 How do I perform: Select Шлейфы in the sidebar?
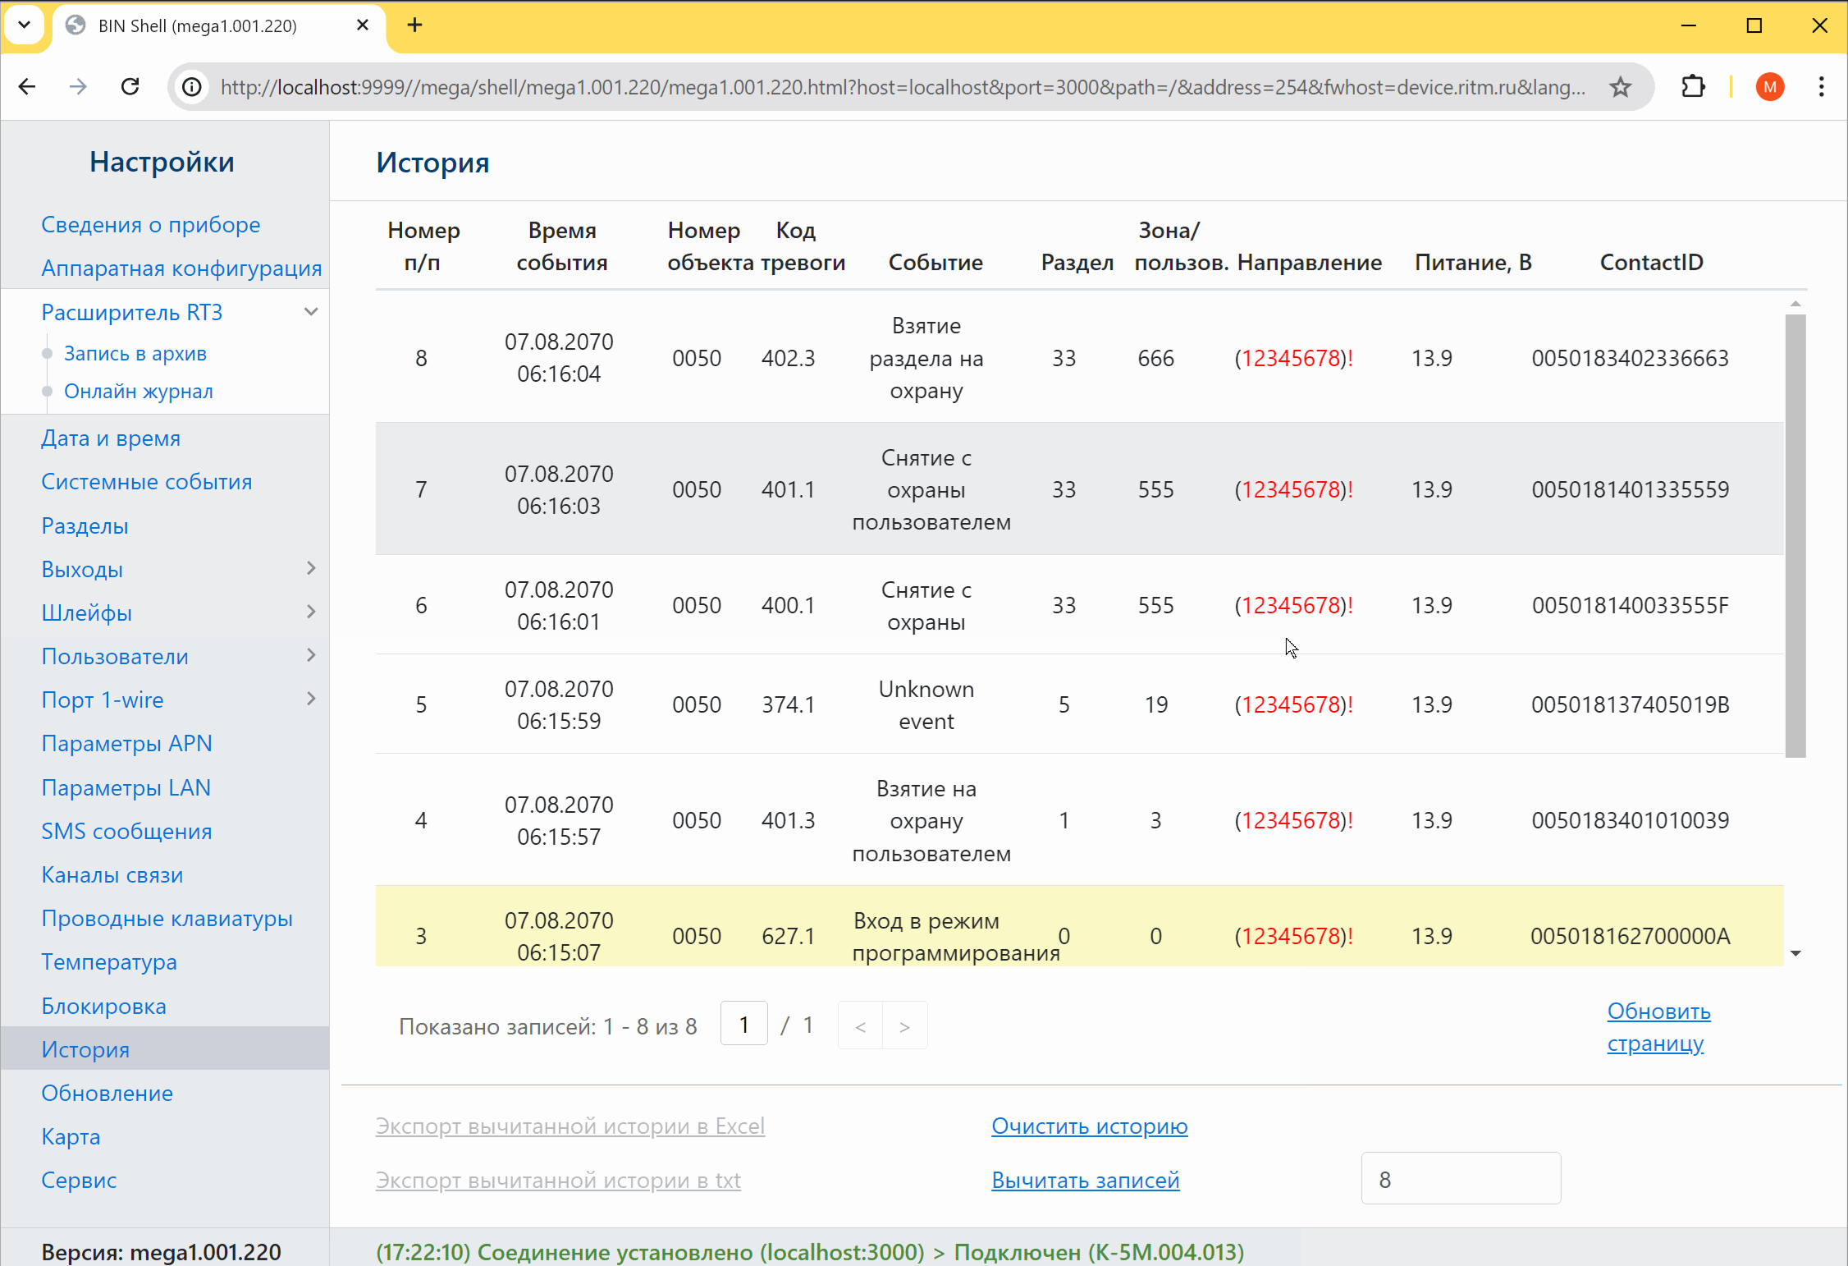(x=87, y=613)
